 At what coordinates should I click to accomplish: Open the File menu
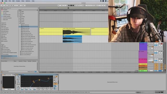coord(10,1)
